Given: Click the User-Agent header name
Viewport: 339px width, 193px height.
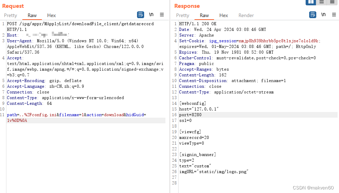Looking at the screenshot, I should coord(19,41).
